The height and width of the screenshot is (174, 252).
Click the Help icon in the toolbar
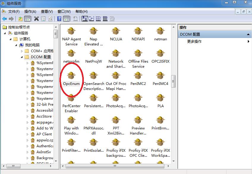(59, 18)
